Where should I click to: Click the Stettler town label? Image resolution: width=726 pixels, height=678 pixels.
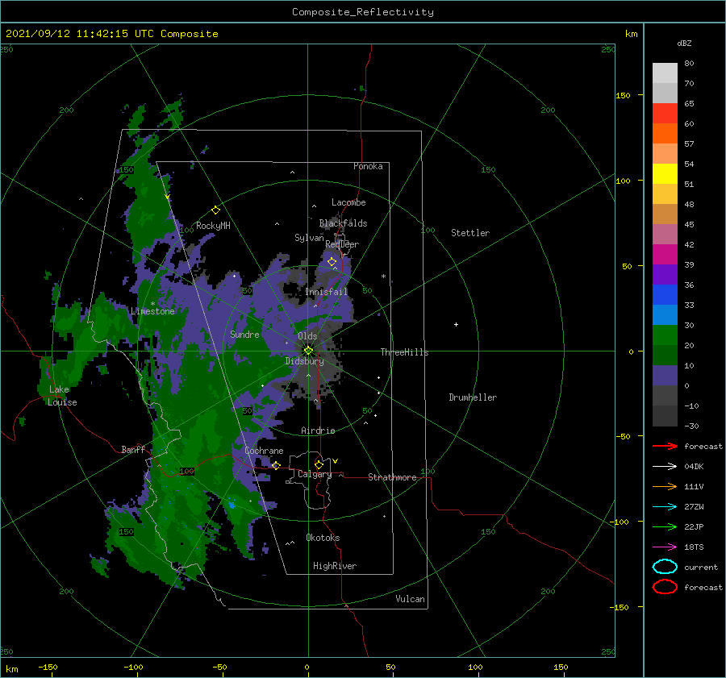pos(470,233)
